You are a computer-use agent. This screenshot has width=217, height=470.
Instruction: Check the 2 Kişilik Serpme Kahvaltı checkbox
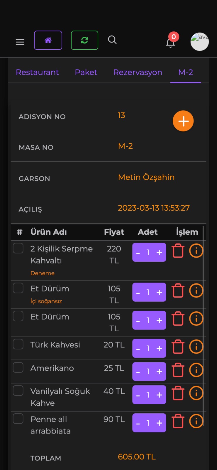[x=18, y=248]
